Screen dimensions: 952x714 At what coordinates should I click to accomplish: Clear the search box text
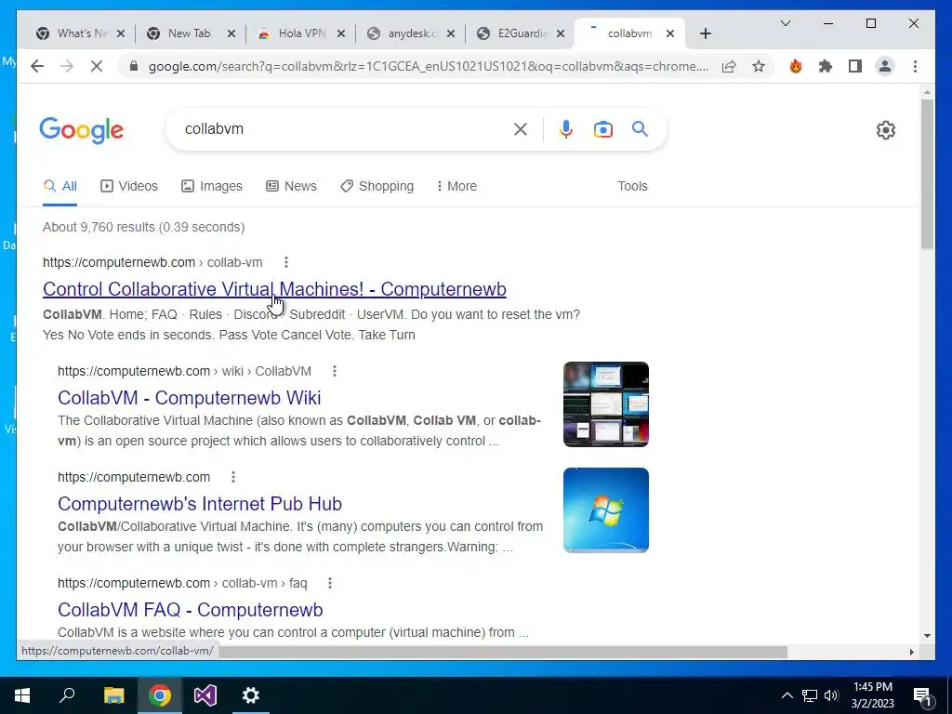click(x=521, y=128)
